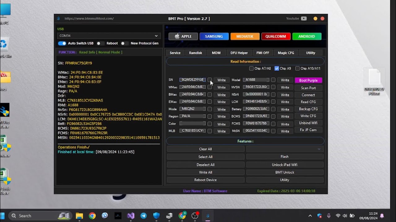Select the SAMSUNG brand button
Viewport: 396px width, 222px height.
tap(214, 36)
